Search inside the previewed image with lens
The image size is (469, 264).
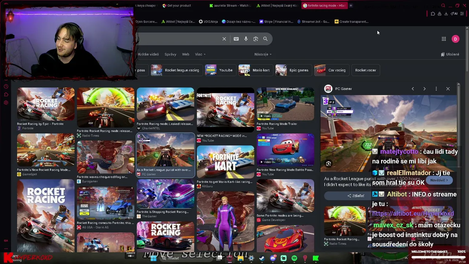(x=328, y=164)
